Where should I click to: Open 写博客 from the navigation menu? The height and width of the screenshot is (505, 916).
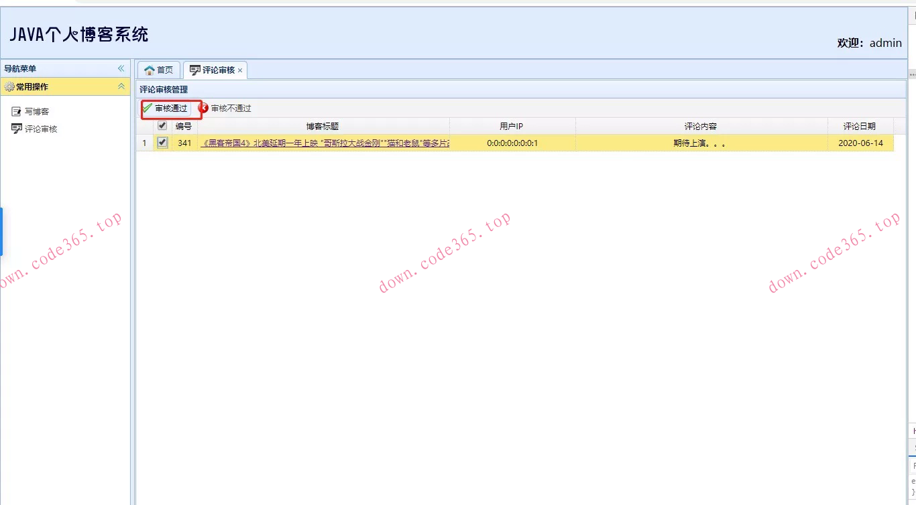[x=31, y=112]
